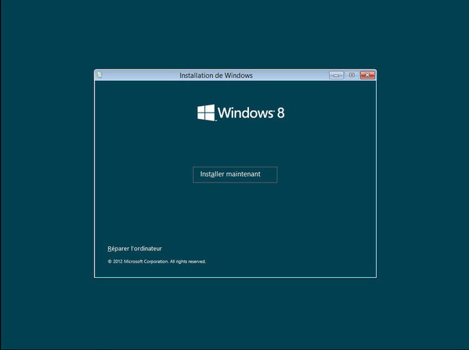Image resolution: width=469 pixels, height=350 pixels.
Task: Click the setup icon in title bar
Action: [100, 75]
